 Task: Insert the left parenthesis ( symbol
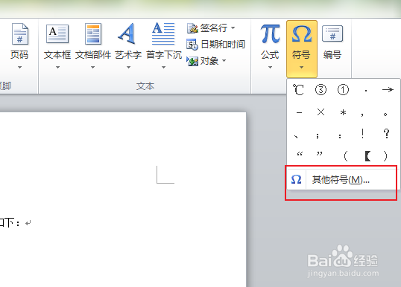click(x=346, y=155)
